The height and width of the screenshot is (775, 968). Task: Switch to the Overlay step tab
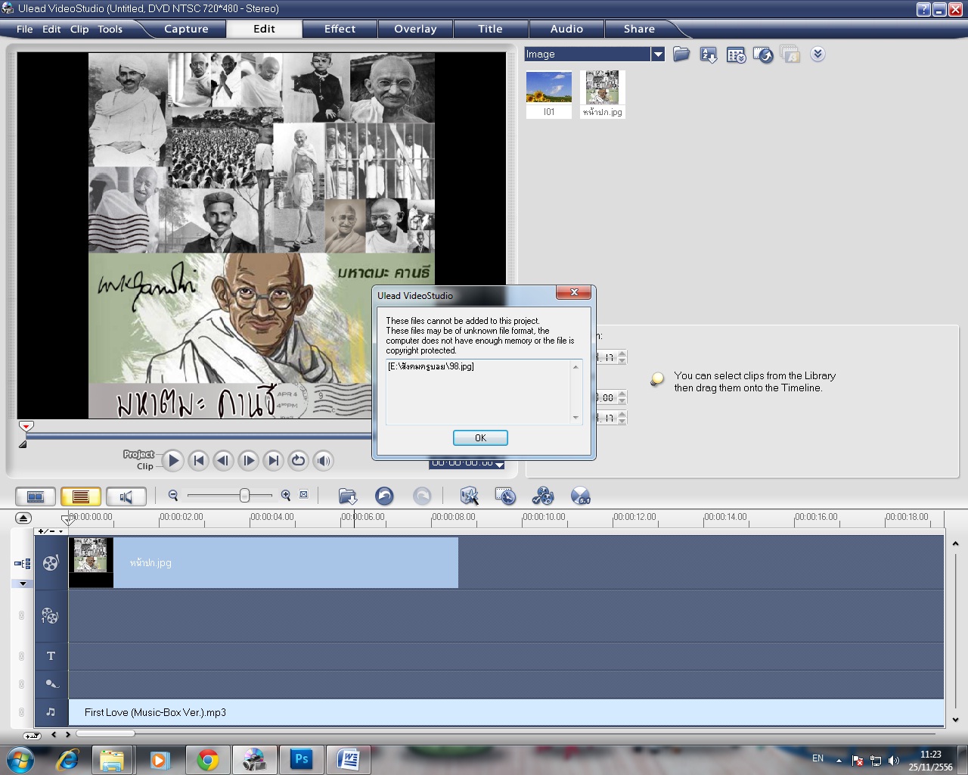pos(415,29)
